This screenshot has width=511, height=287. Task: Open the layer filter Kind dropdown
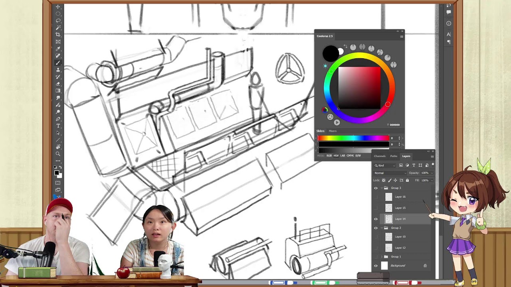[x=385, y=165]
